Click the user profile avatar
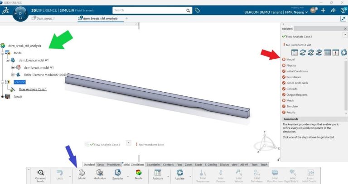348x184 pixels. pyautogui.click(x=314, y=10)
